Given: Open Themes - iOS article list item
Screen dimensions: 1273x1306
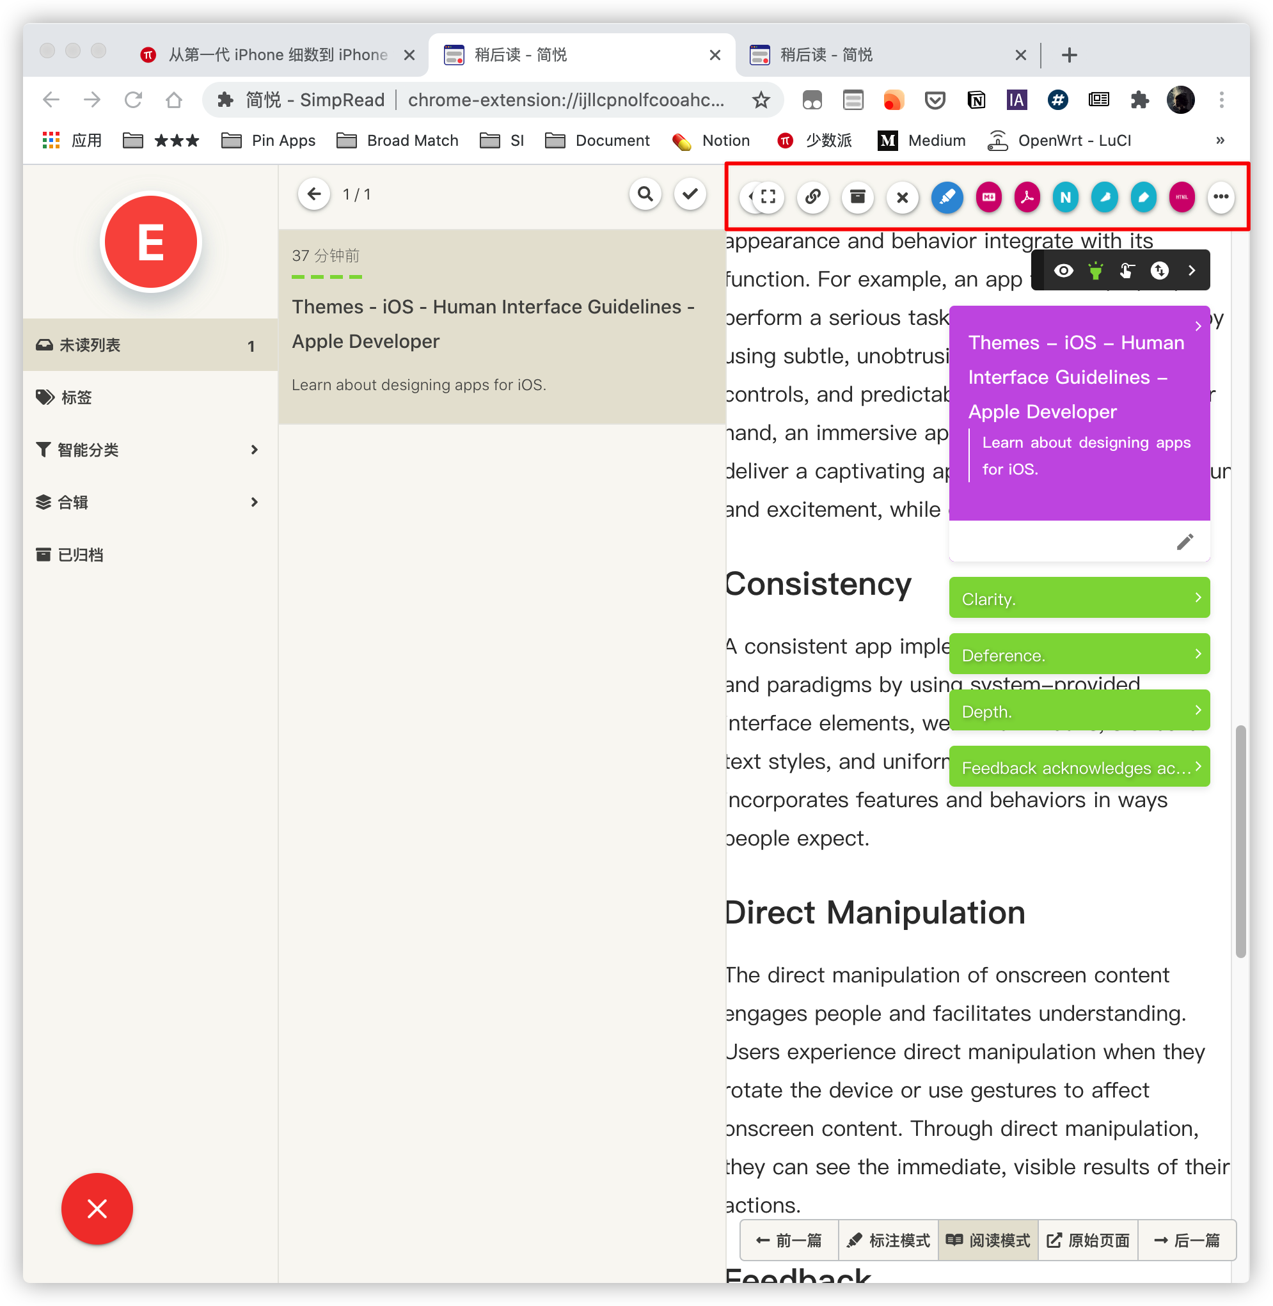Looking at the screenshot, I should click(x=502, y=327).
